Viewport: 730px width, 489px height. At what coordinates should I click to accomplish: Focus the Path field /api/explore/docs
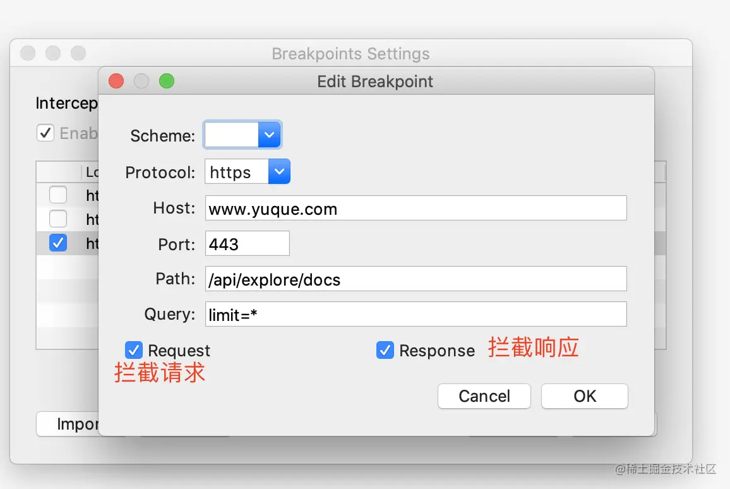pyautogui.click(x=416, y=279)
